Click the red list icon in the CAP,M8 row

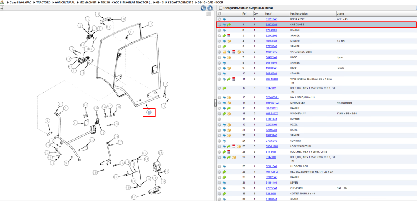pos(234,52)
